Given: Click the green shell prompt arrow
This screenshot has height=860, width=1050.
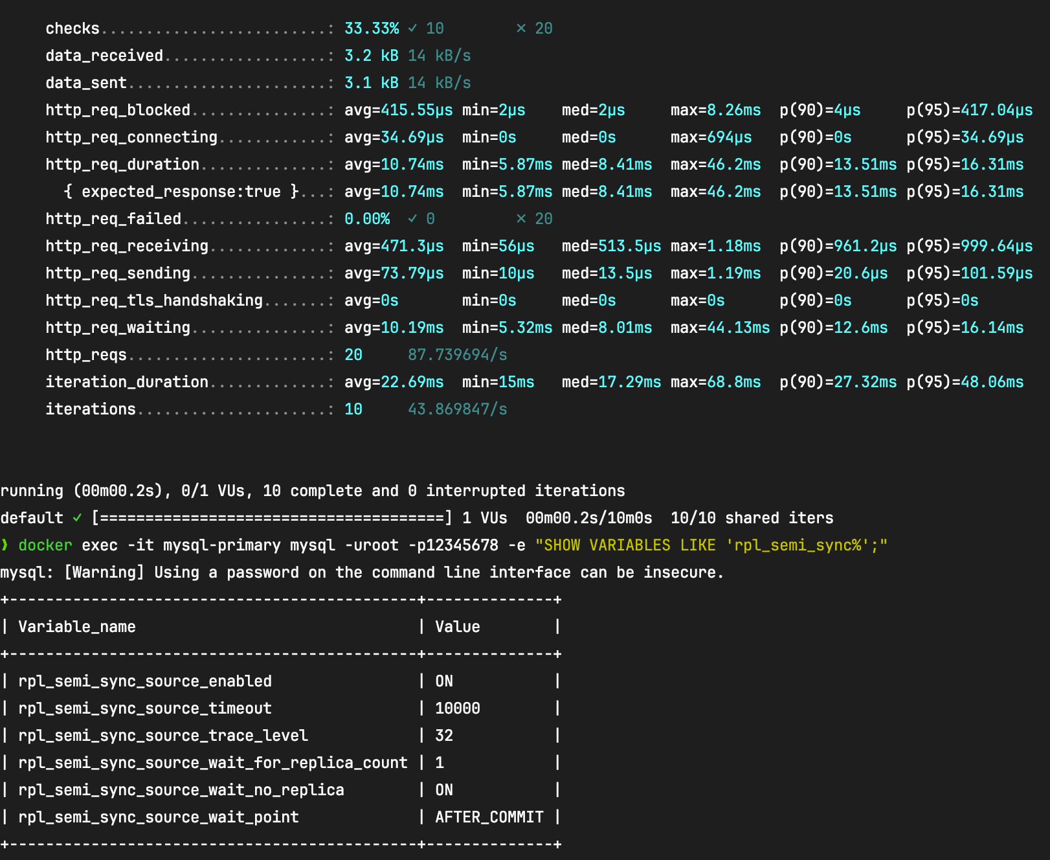Looking at the screenshot, I should (5, 545).
